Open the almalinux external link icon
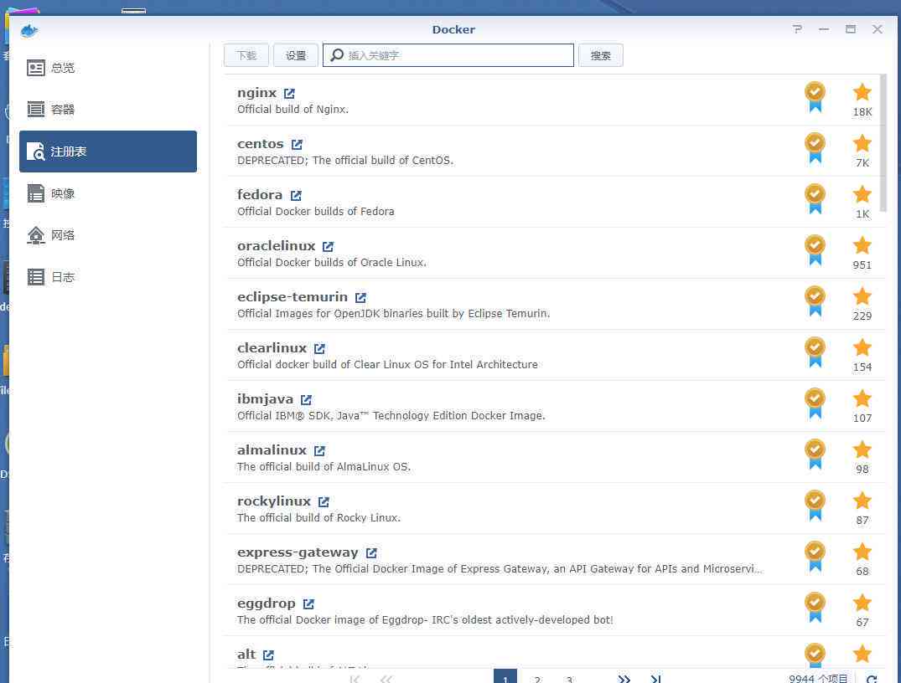 pos(319,451)
